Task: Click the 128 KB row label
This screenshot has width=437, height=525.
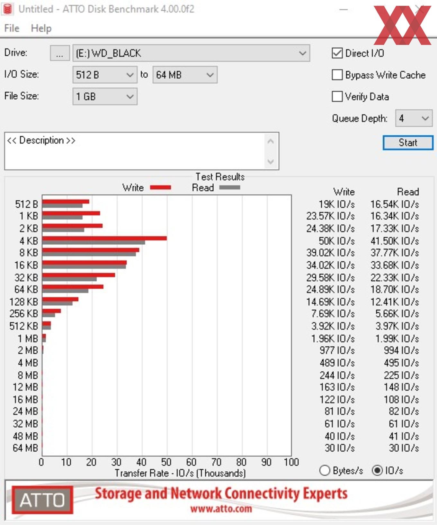Action: point(24,302)
